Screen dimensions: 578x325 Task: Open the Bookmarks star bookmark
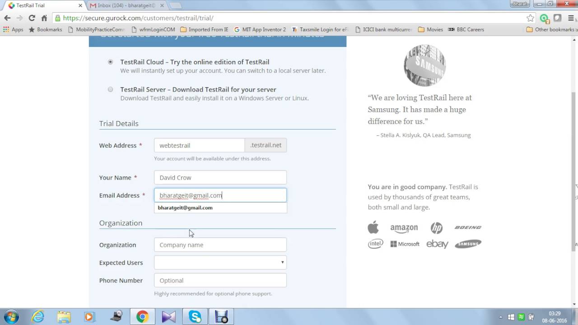[x=45, y=29]
